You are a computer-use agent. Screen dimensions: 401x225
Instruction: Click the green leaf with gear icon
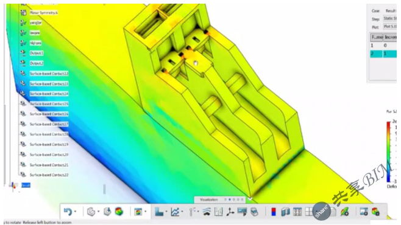pyautogui.click(x=345, y=212)
